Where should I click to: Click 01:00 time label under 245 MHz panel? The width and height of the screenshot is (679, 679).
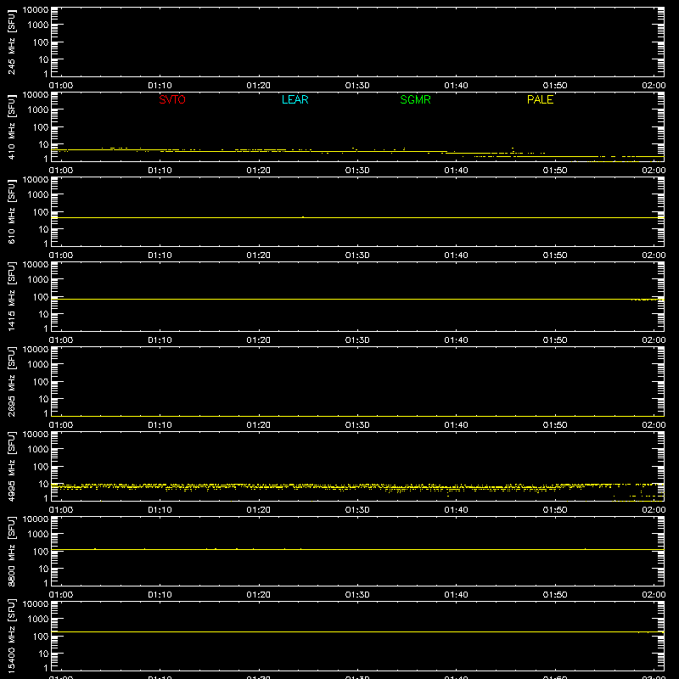coord(61,86)
